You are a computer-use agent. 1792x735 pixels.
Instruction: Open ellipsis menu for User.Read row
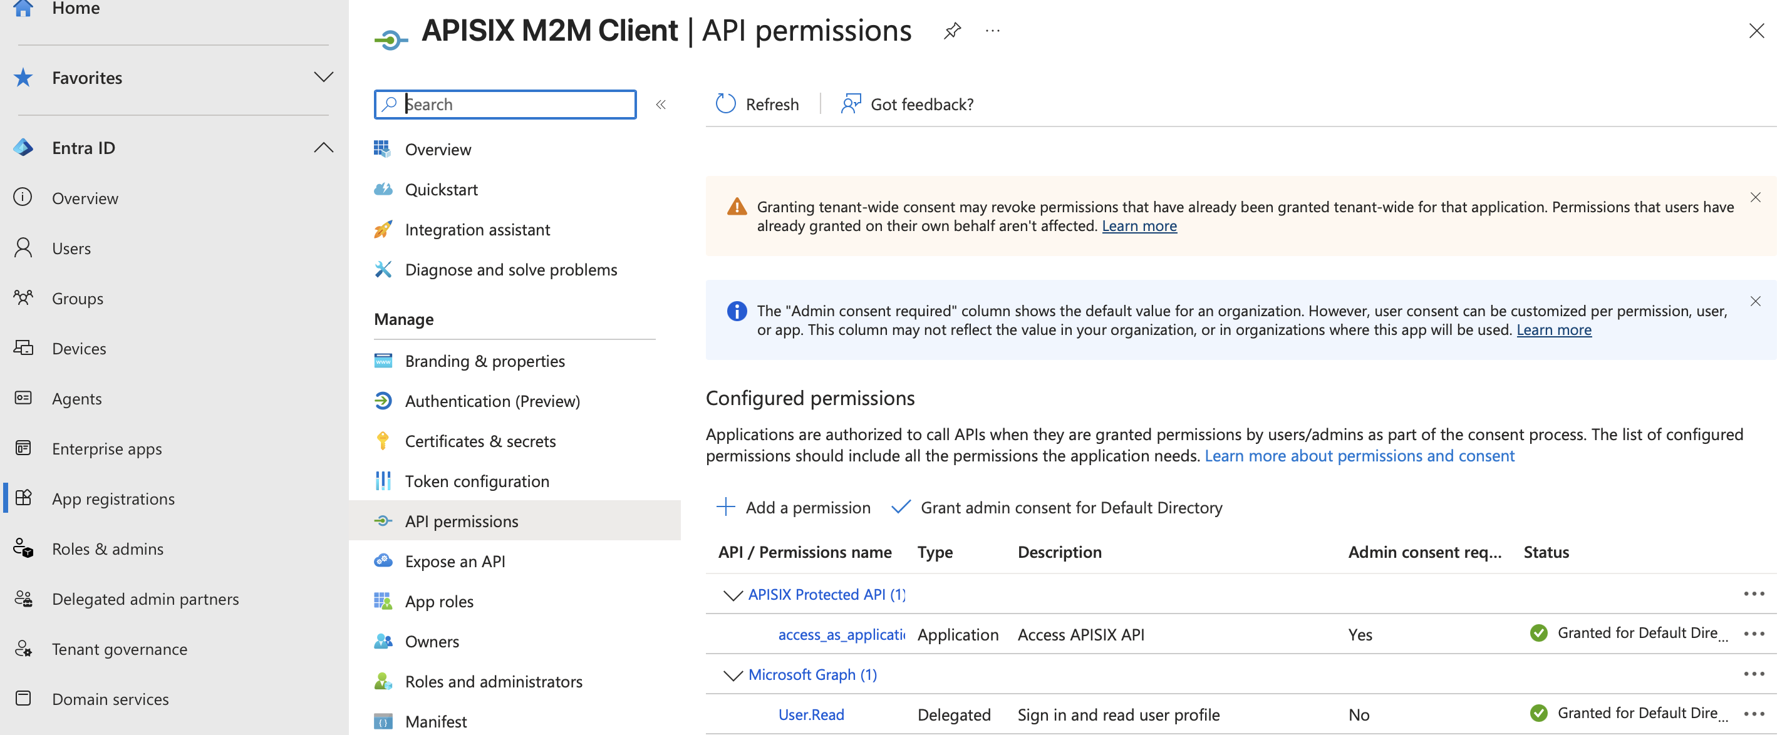coord(1754,714)
